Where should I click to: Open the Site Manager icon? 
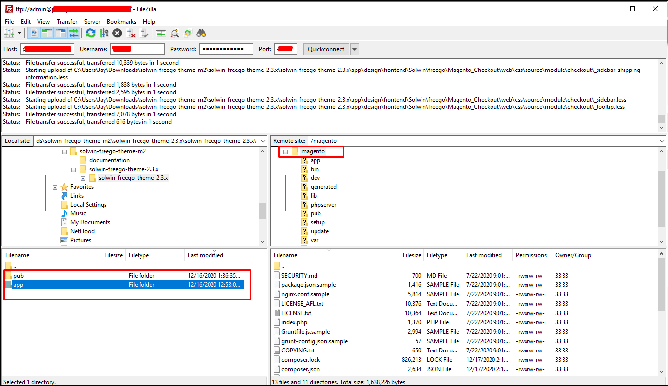coord(10,33)
